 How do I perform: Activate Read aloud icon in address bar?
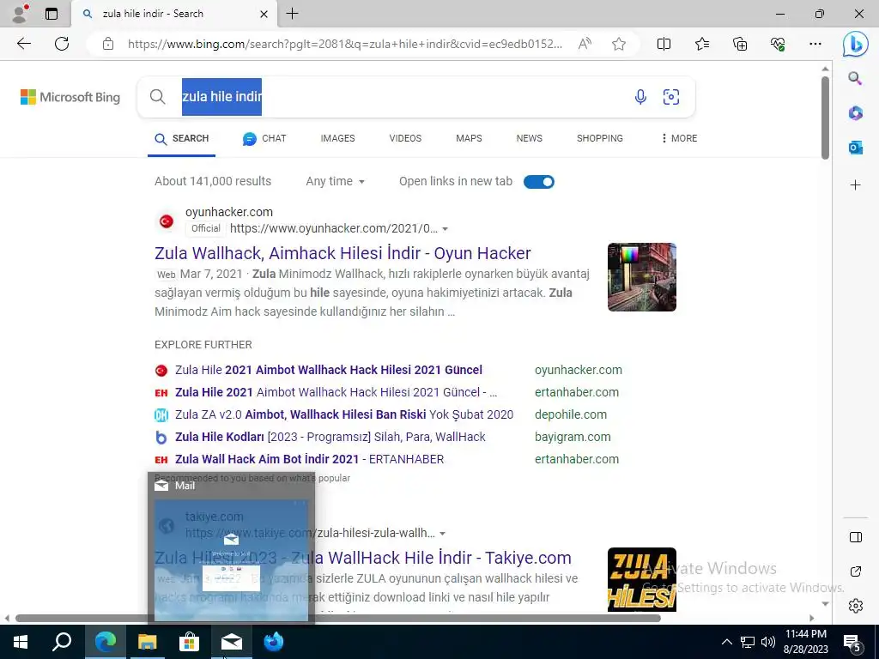point(585,44)
